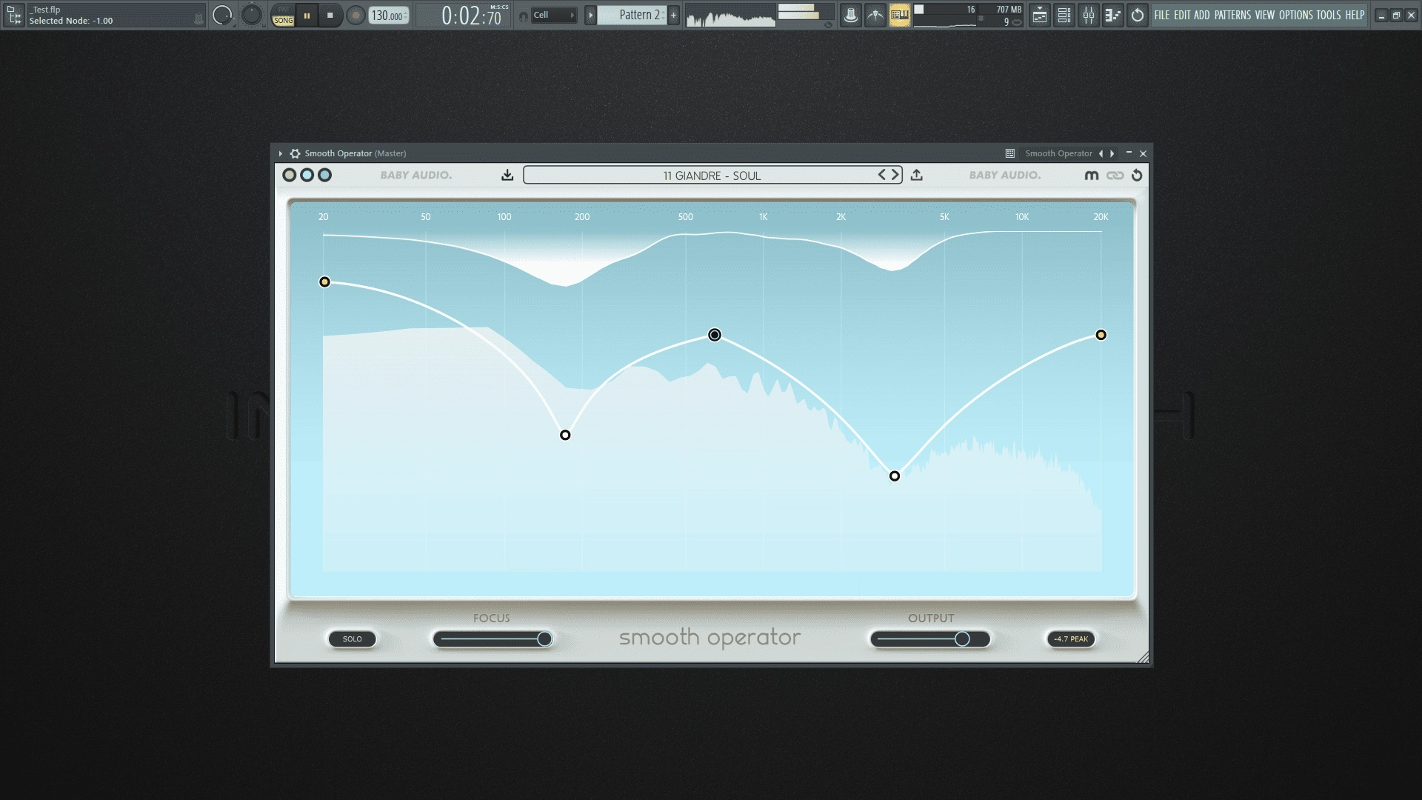Open the TOOLS menu

coord(1329,15)
